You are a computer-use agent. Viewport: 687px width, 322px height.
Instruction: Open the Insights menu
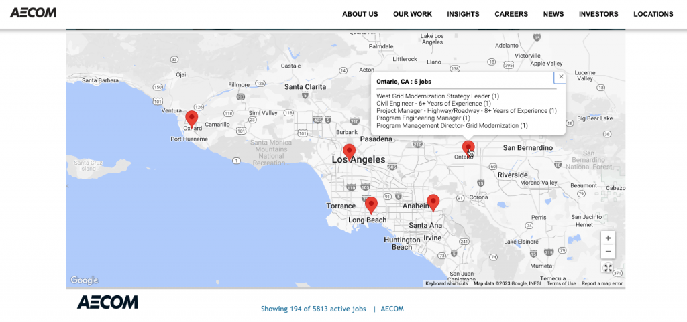(x=463, y=14)
